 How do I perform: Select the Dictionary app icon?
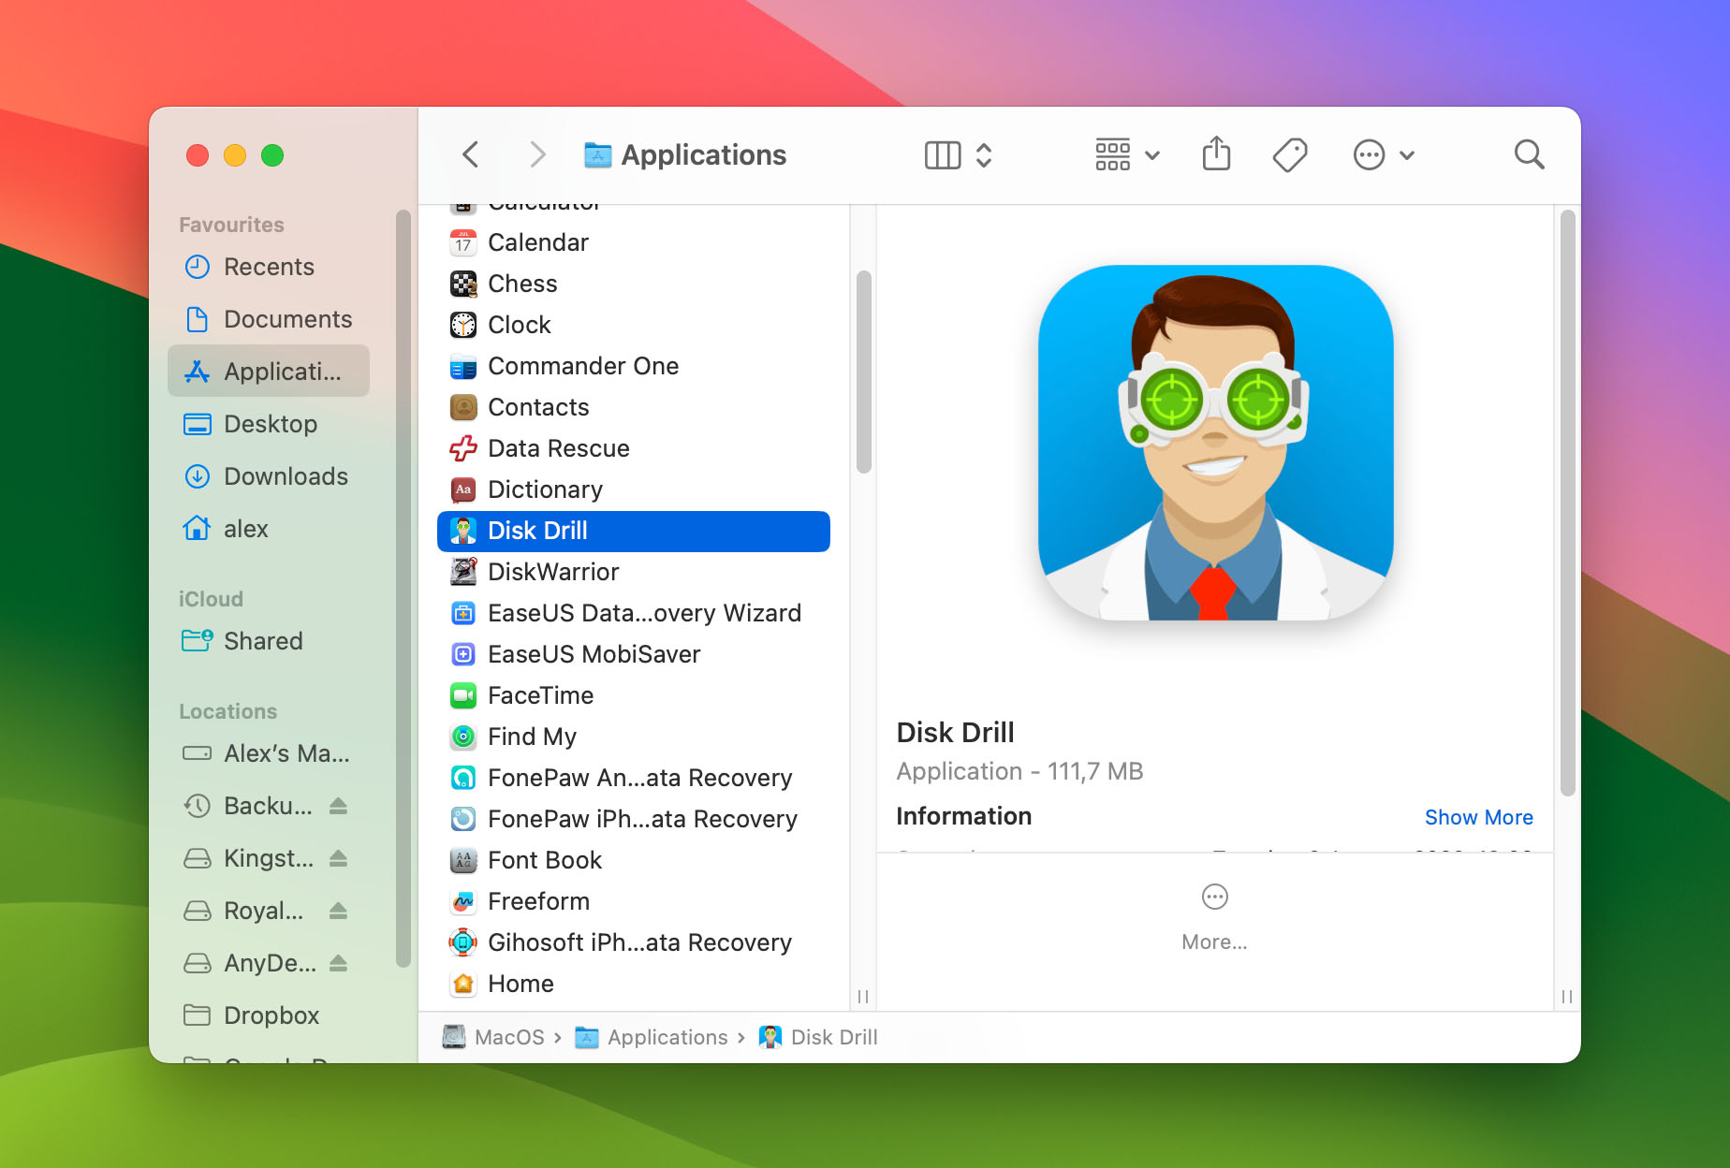[x=463, y=489]
